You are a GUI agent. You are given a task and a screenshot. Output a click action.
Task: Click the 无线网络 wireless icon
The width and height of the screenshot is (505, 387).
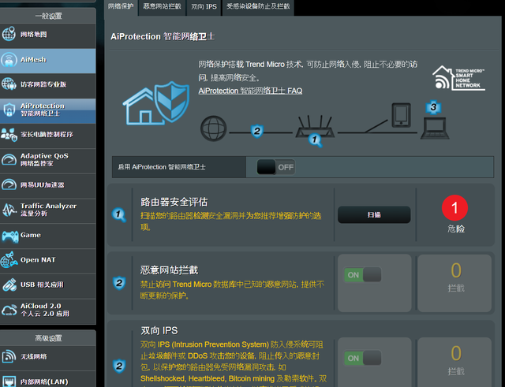9,356
